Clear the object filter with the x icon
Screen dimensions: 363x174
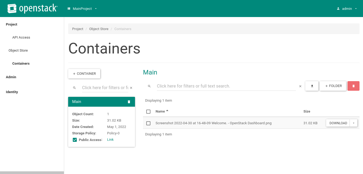pyautogui.click(x=300, y=86)
